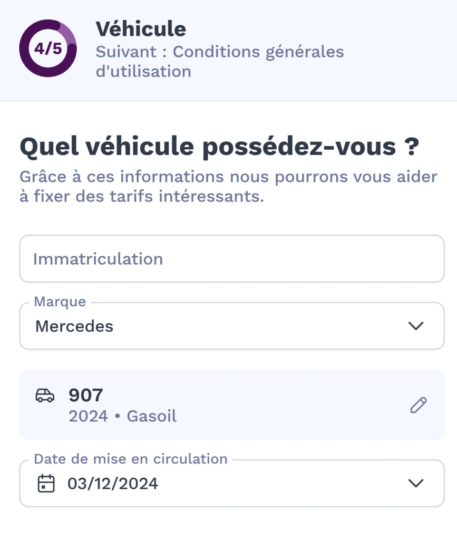
Task: Tap the pencil edit icon on vehicle card
Action: [418, 405]
